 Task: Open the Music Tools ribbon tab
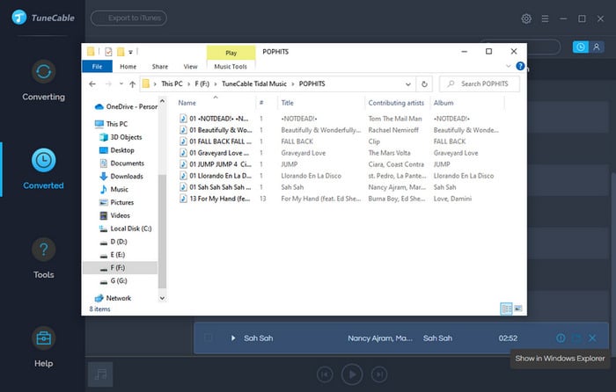pos(231,66)
